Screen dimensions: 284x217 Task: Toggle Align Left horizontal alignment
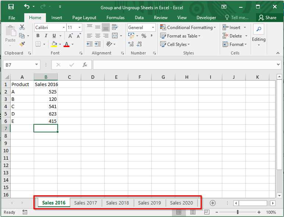coord(90,36)
